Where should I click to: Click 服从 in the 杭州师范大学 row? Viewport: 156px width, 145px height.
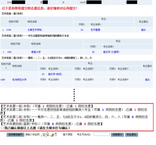point(147,80)
